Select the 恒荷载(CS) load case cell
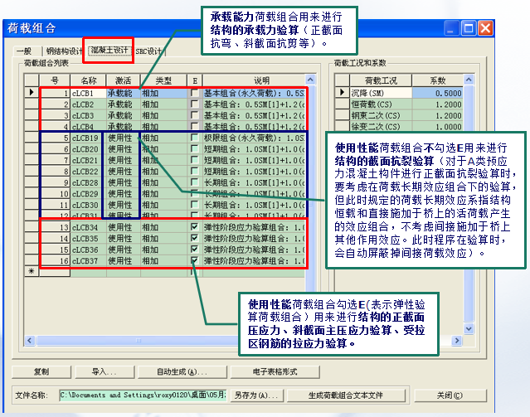This screenshot has width=530, height=417. 381,104
